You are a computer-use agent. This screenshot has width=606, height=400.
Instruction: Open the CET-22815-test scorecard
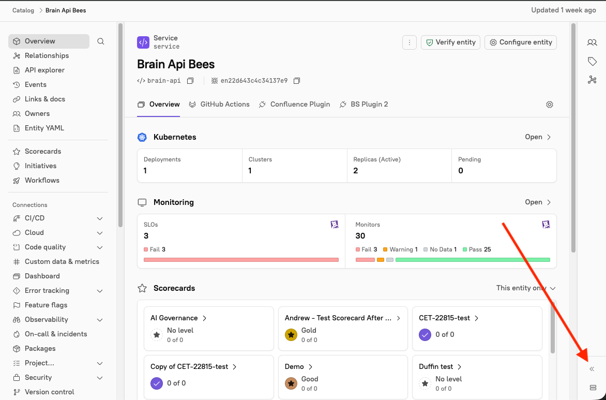[449, 318]
